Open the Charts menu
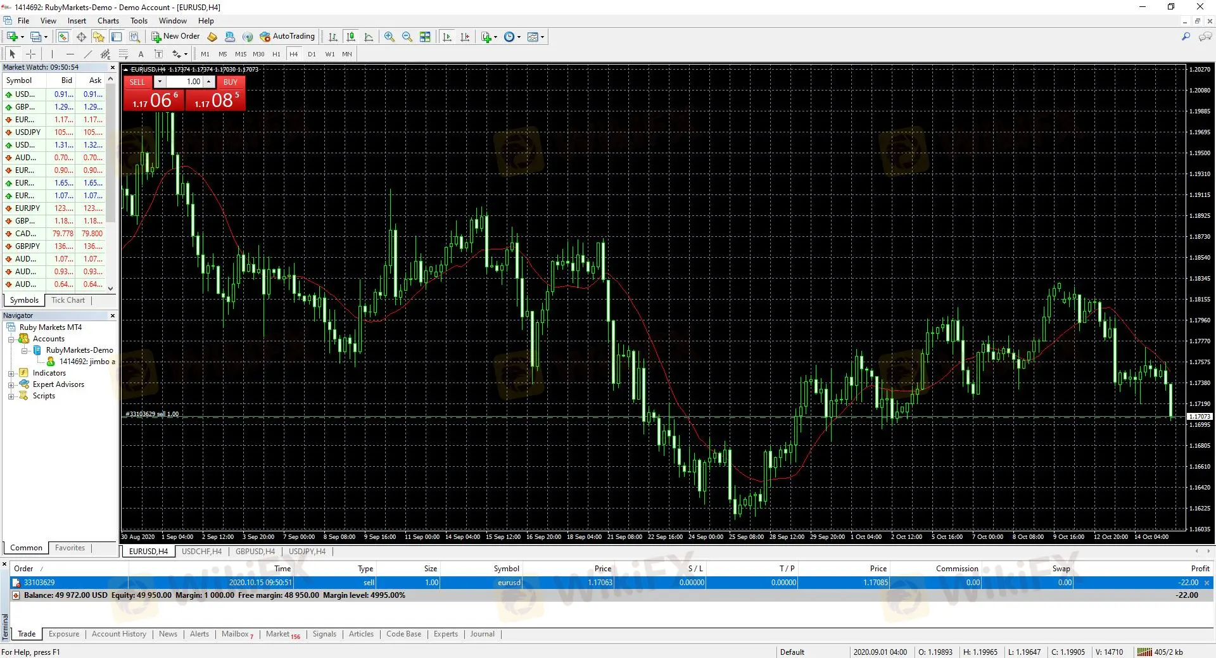Screen dimensions: 1216x658 tap(108, 21)
